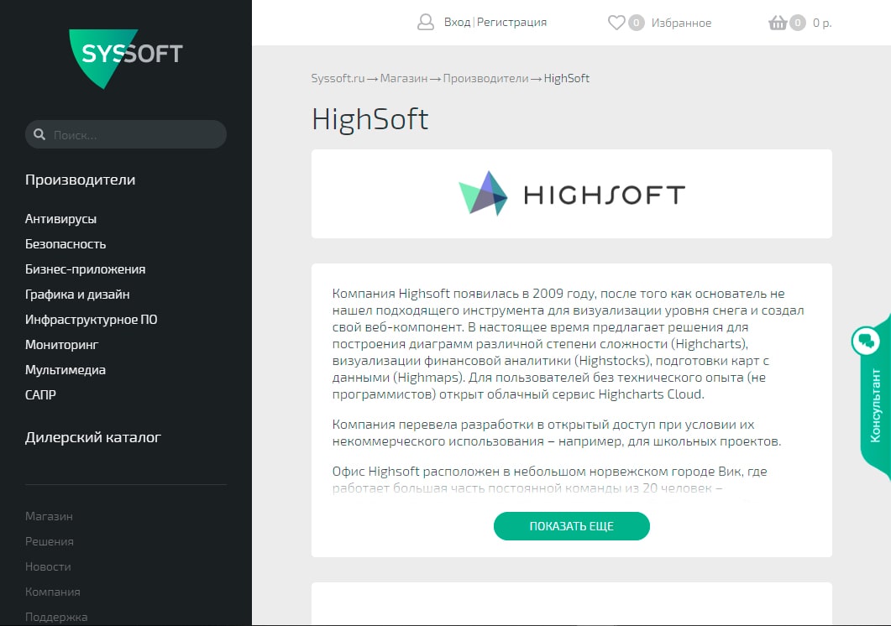Open the Избранное favorites link
The width and height of the screenshot is (891, 626).
[681, 23]
